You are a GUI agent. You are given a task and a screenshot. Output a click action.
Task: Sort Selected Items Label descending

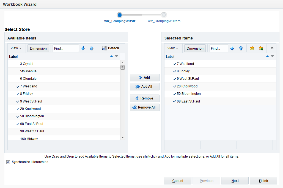point(272,56)
